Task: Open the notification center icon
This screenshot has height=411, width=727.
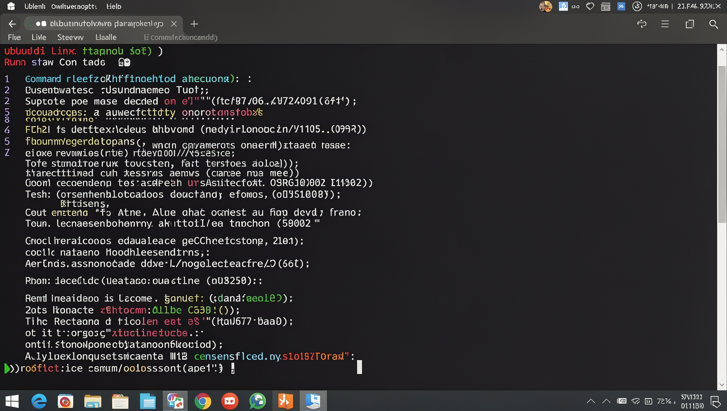Action: (x=716, y=401)
